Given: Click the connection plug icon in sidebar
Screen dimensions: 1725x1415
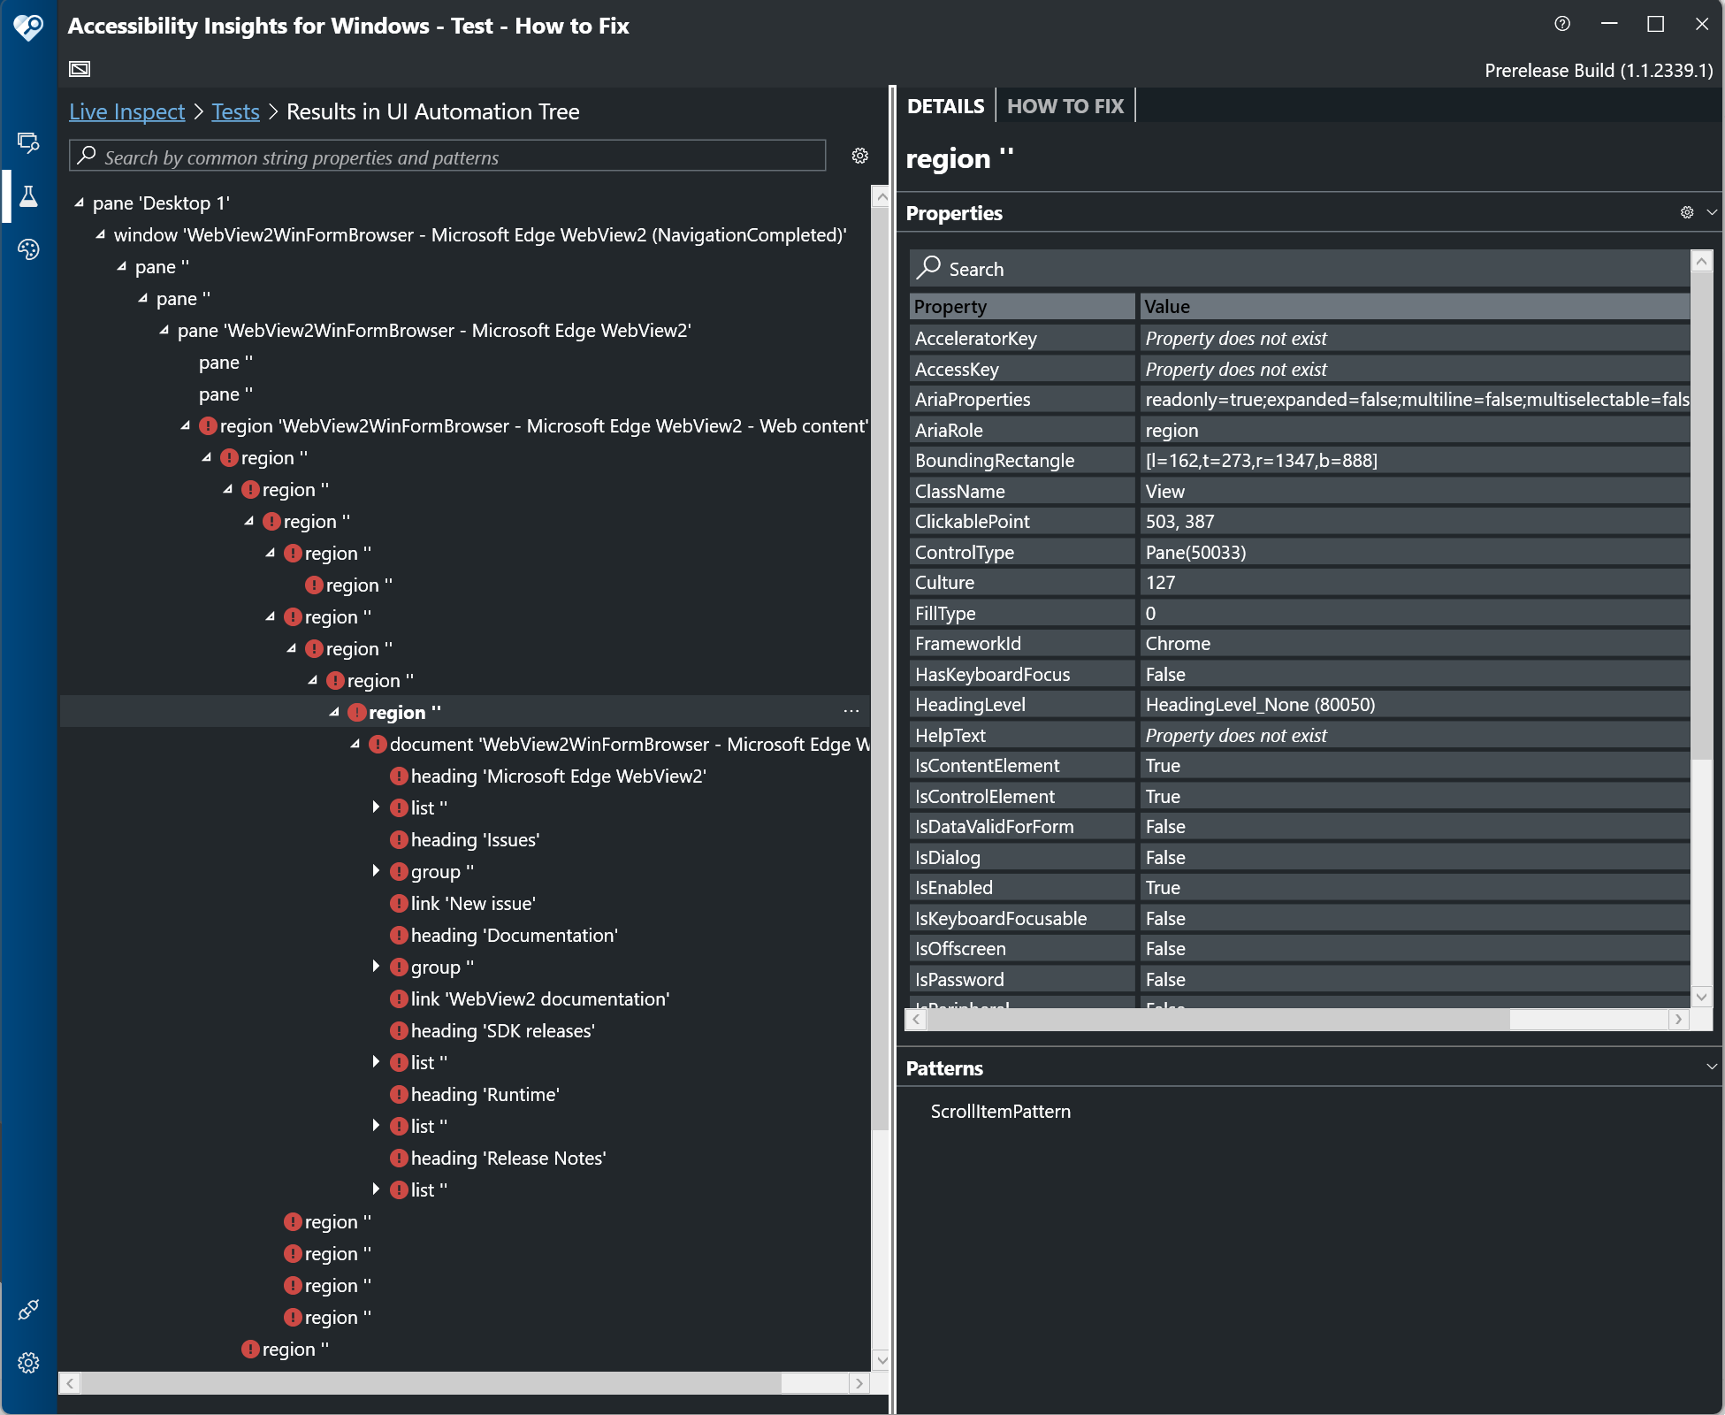Looking at the screenshot, I should pos(27,1312).
